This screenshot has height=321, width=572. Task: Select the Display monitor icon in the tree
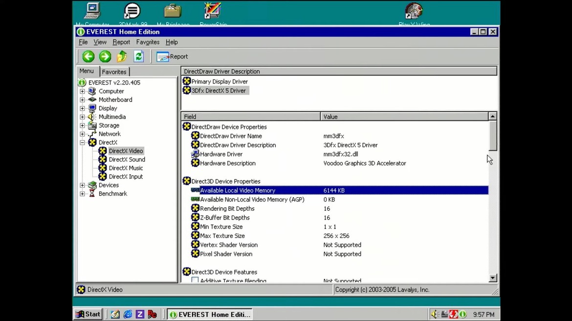click(92, 108)
